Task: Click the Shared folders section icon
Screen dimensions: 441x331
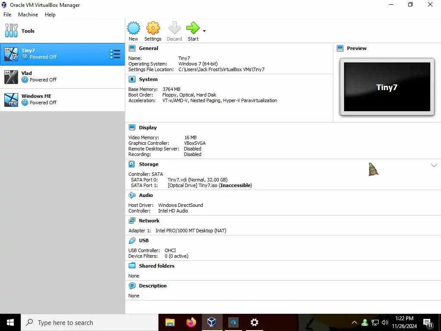Action: [132, 265]
